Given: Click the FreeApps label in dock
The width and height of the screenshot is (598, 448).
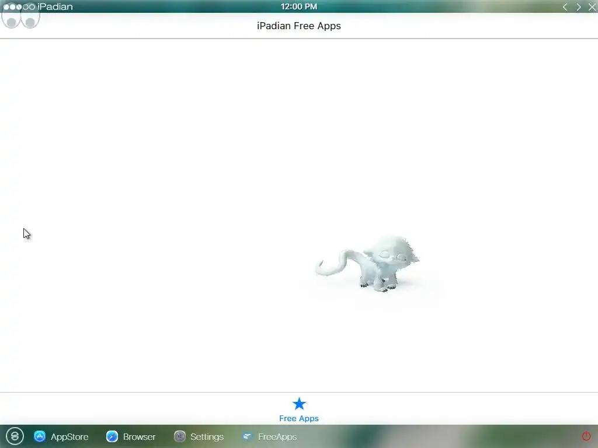Looking at the screenshot, I should [277, 436].
